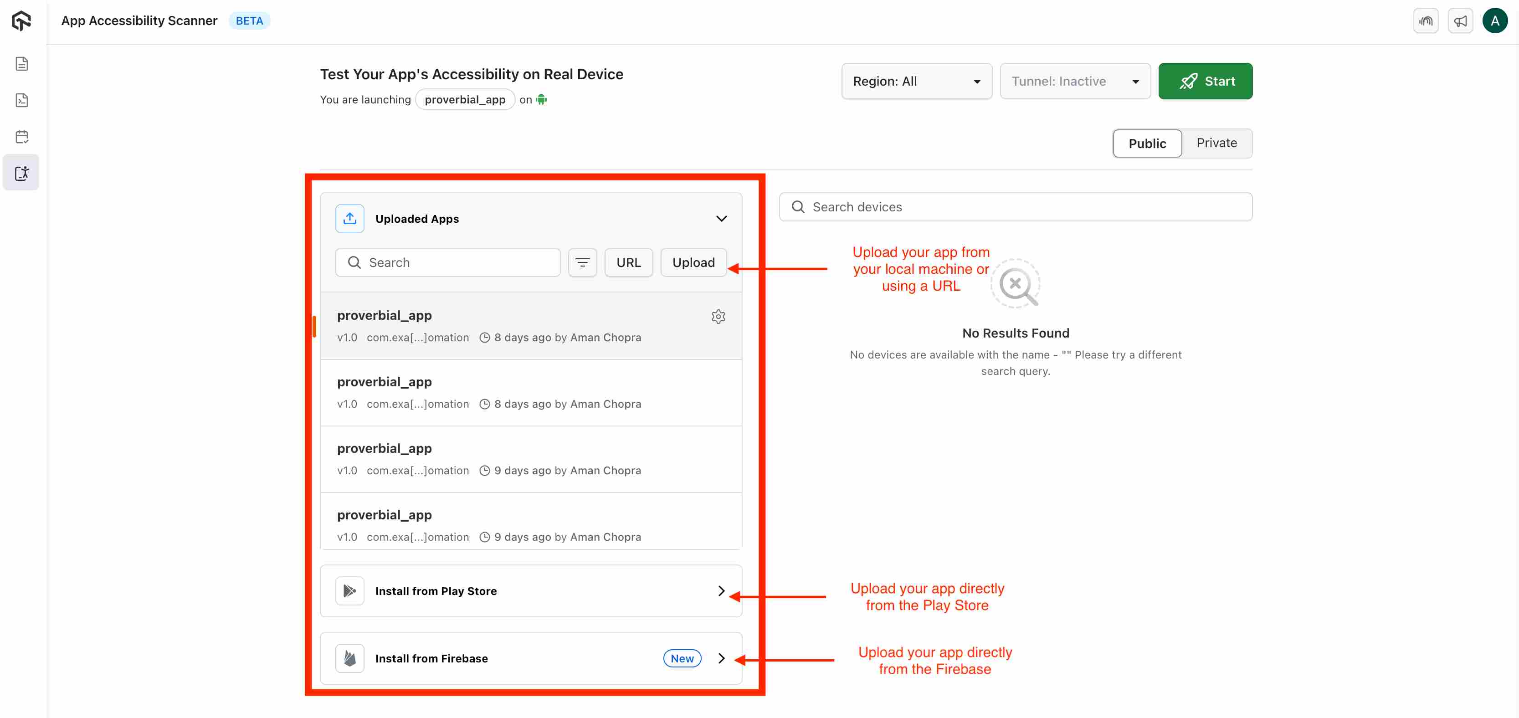Open the signal wave icon in the header

[1425, 21]
